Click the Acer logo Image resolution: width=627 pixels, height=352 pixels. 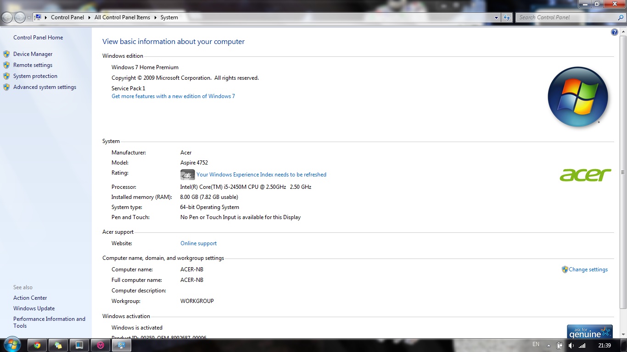[x=585, y=175]
